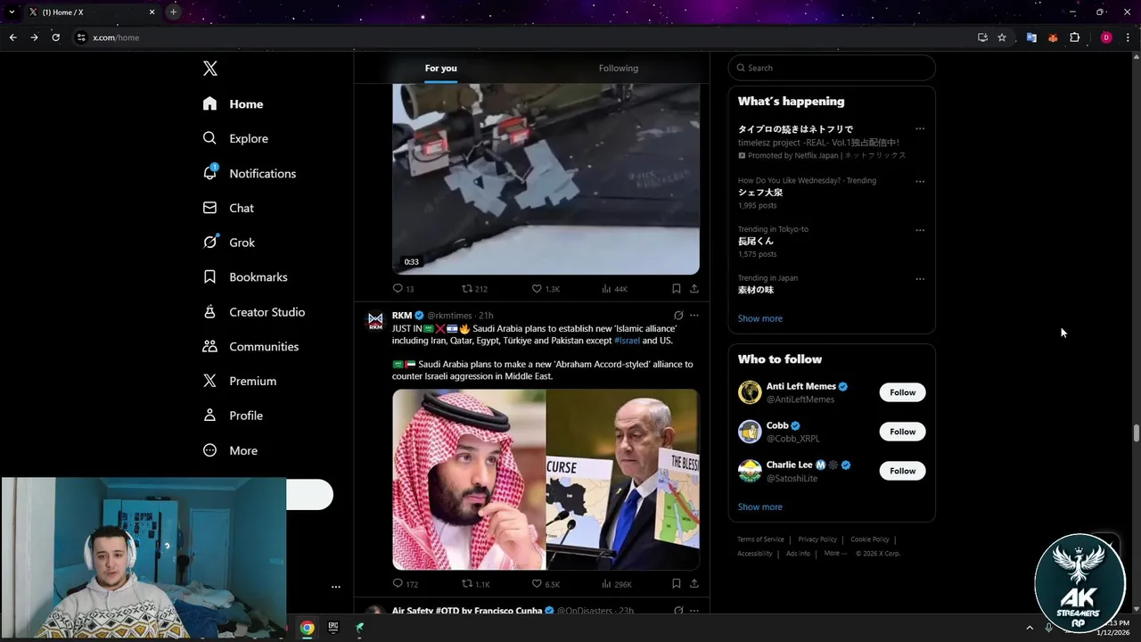This screenshot has height=642, width=1141.
Task: Open the RKM post image
Action: point(546,479)
